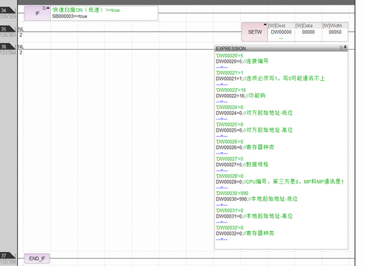Click the DW00030=990 expression line
This screenshot has height=266, width=365.
coord(257,199)
